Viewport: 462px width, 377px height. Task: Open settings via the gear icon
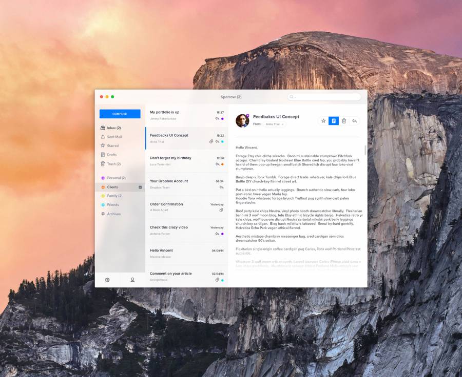click(x=107, y=280)
